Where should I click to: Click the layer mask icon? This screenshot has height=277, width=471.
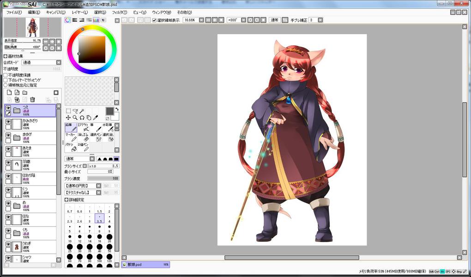[x=56, y=92]
